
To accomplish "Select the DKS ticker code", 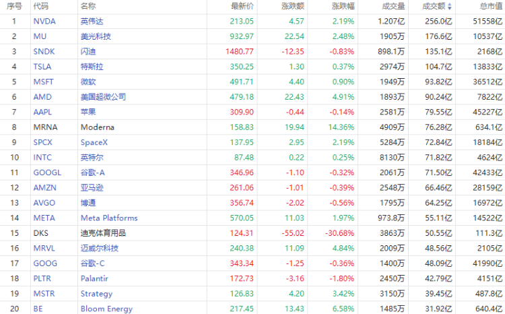I will click(x=41, y=233).
